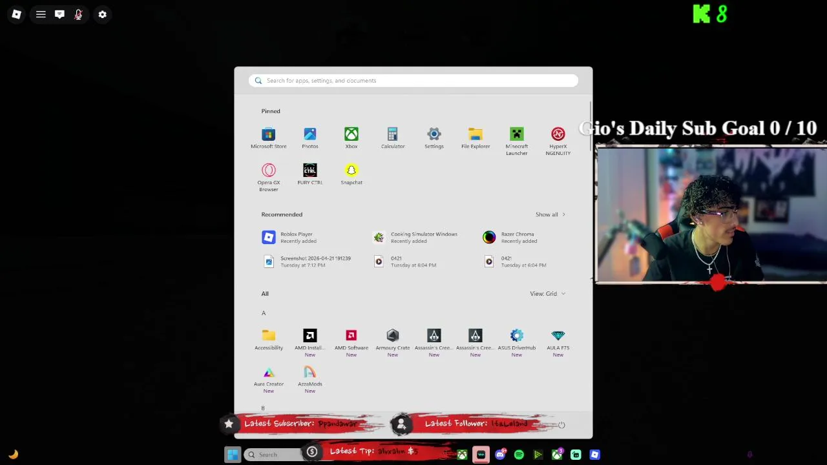Screen dimensions: 827x465
Task: Open Roblox taskbar icon
Action: tap(594, 455)
